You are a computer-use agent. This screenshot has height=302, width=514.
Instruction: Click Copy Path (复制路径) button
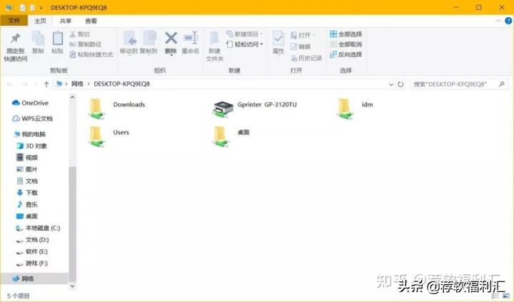(x=86, y=44)
